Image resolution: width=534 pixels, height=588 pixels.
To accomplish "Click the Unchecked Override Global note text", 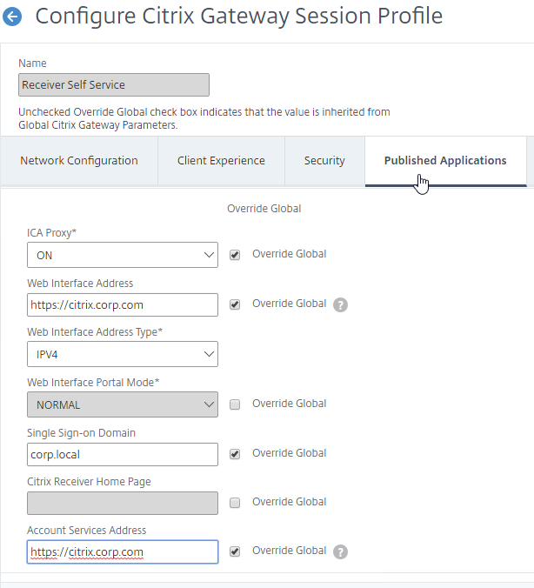I will click(x=204, y=118).
